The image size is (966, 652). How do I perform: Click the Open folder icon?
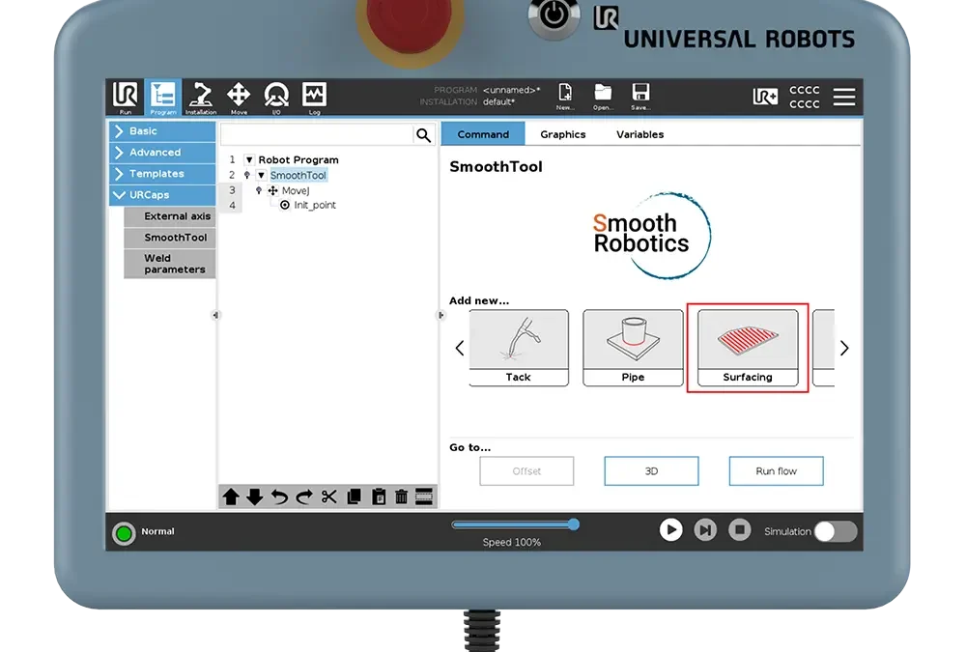point(603,97)
